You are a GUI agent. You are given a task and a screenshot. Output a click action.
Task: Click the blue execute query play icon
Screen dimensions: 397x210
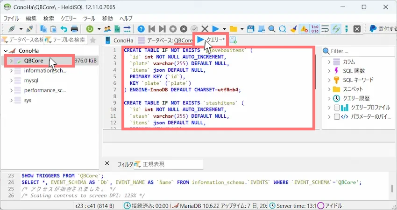pyautogui.click(x=215, y=29)
